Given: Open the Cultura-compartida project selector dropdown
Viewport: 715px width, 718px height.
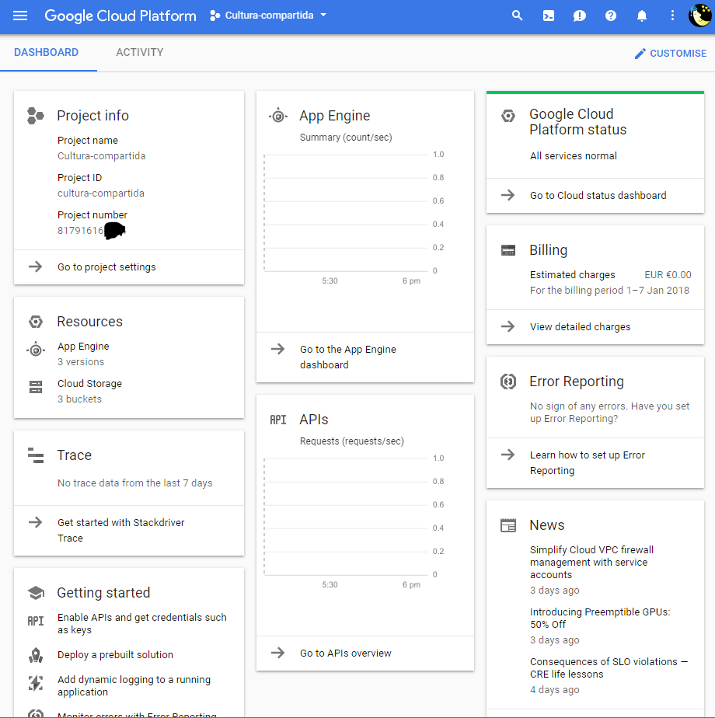Looking at the screenshot, I should [268, 16].
